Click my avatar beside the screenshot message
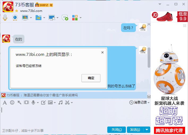This screenshot has width=188, height=135. [x=143, y=50]
